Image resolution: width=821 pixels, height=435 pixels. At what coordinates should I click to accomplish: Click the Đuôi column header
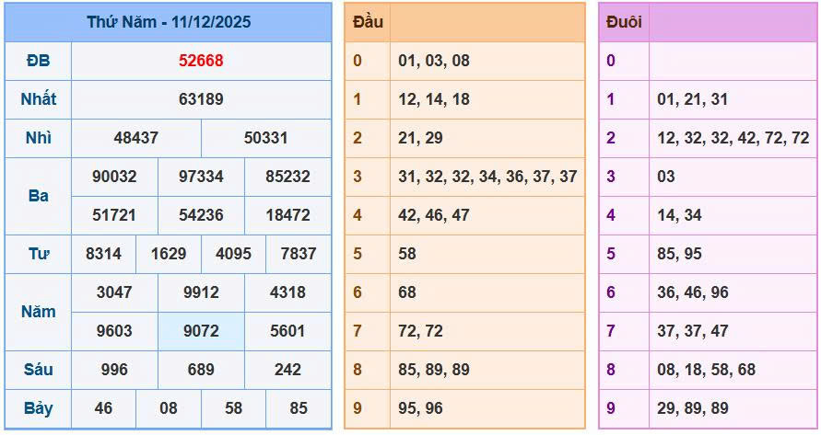(x=624, y=22)
